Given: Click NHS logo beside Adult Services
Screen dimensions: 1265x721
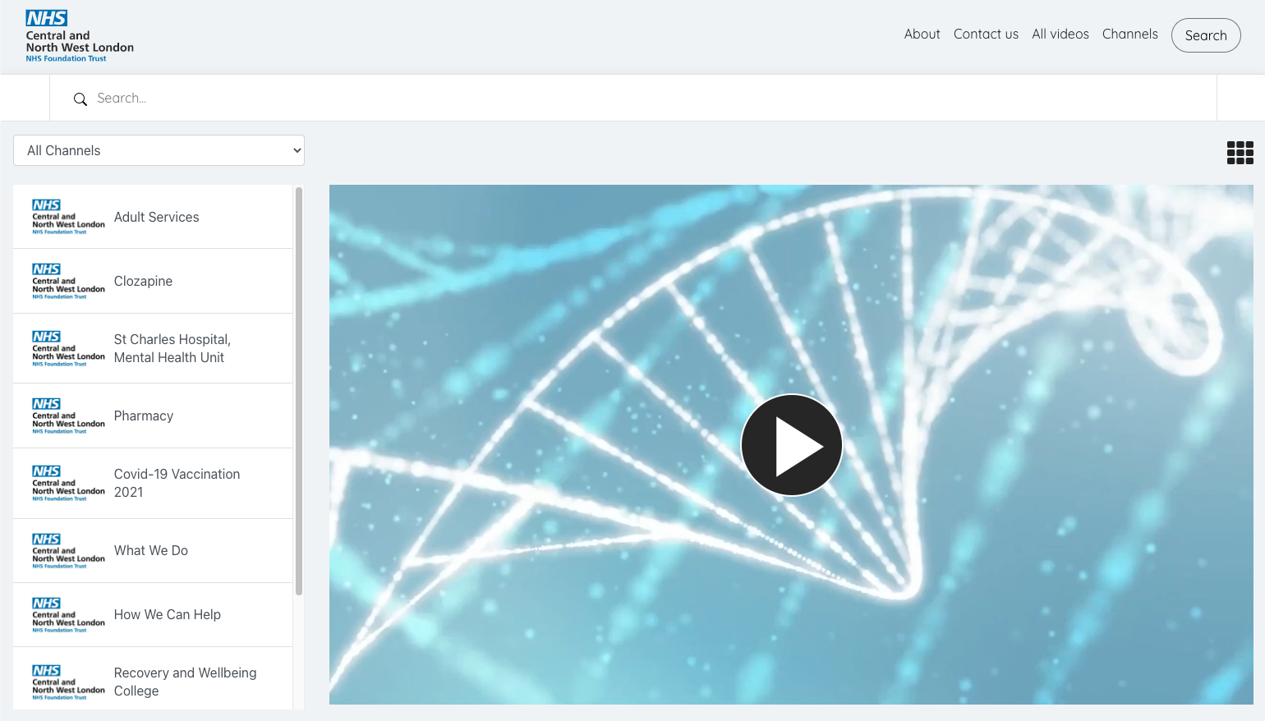Looking at the screenshot, I should [68, 217].
